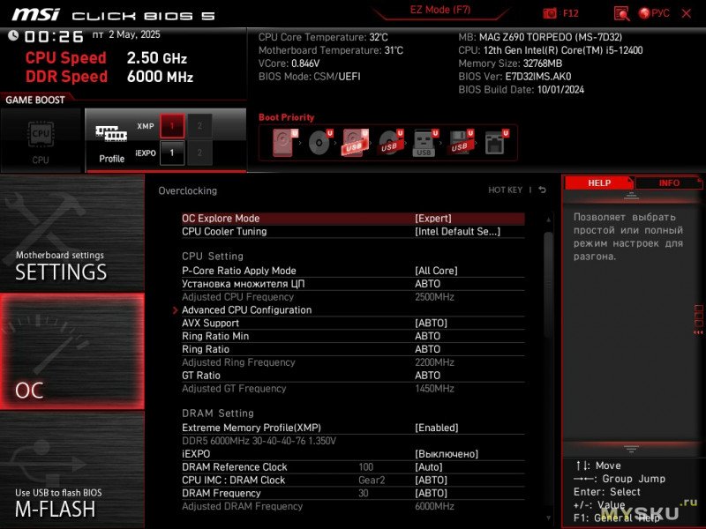Click the CPU Core Temperature: 32°C reading
This screenshot has height=529, width=706.
pos(323,37)
